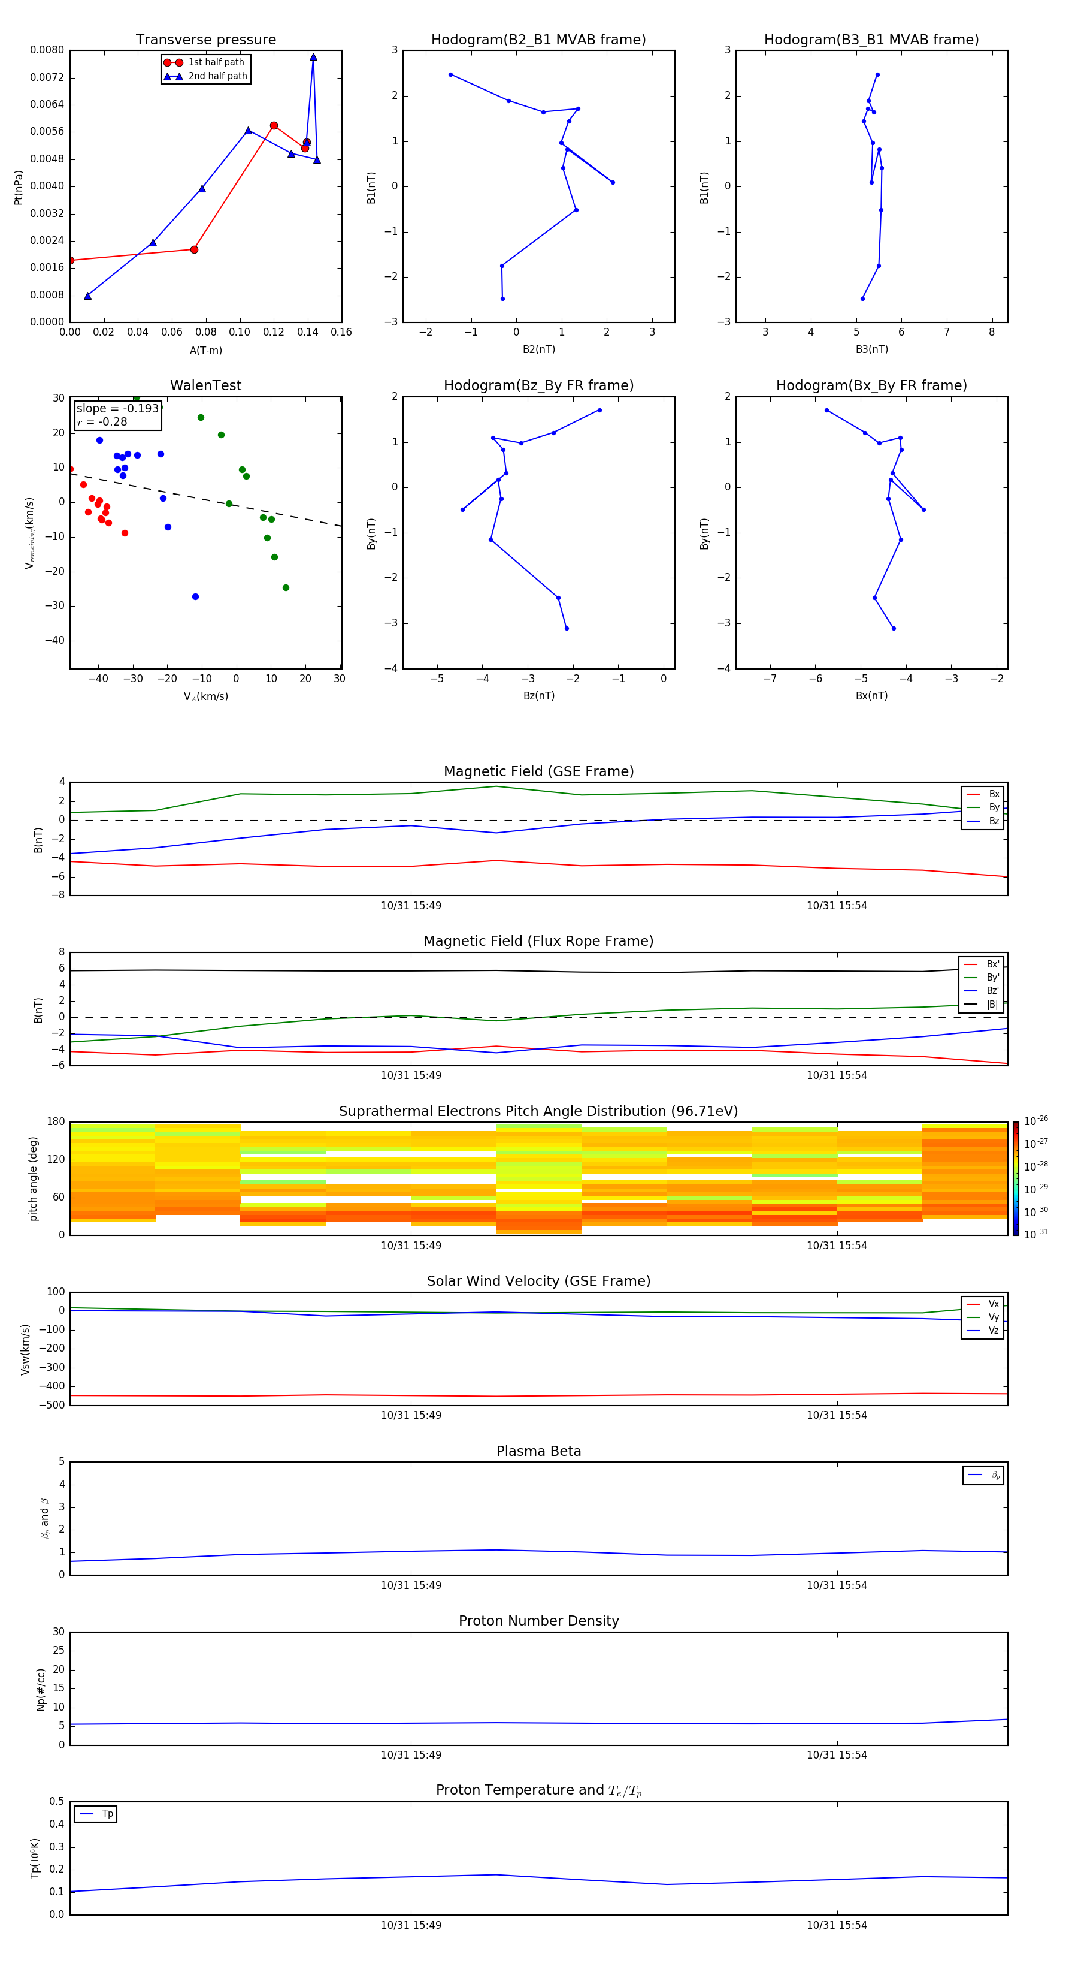Click the "V_A(km/s)" x-axis label
The width and height of the screenshot is (1078, 1978).
click(205, 696)
